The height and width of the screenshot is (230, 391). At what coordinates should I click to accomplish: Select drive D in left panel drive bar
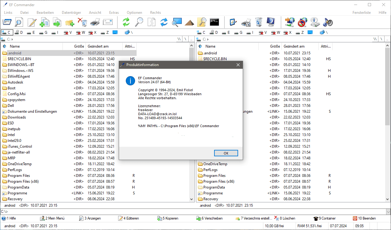[x=19, y=32]
